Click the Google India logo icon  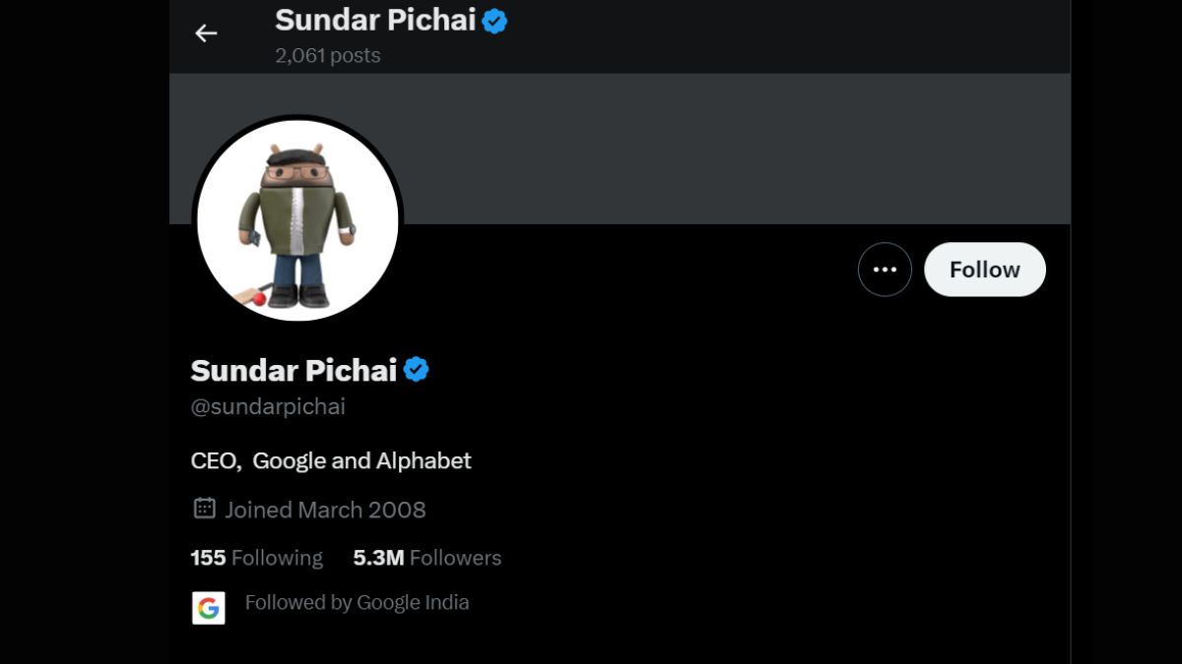(x=209, y=608)
